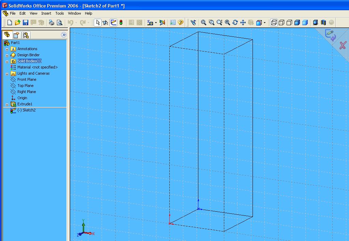Open the dropdown arrow beside the Measure tool
This screenshot has width=349, height=241.
point(155,23)
